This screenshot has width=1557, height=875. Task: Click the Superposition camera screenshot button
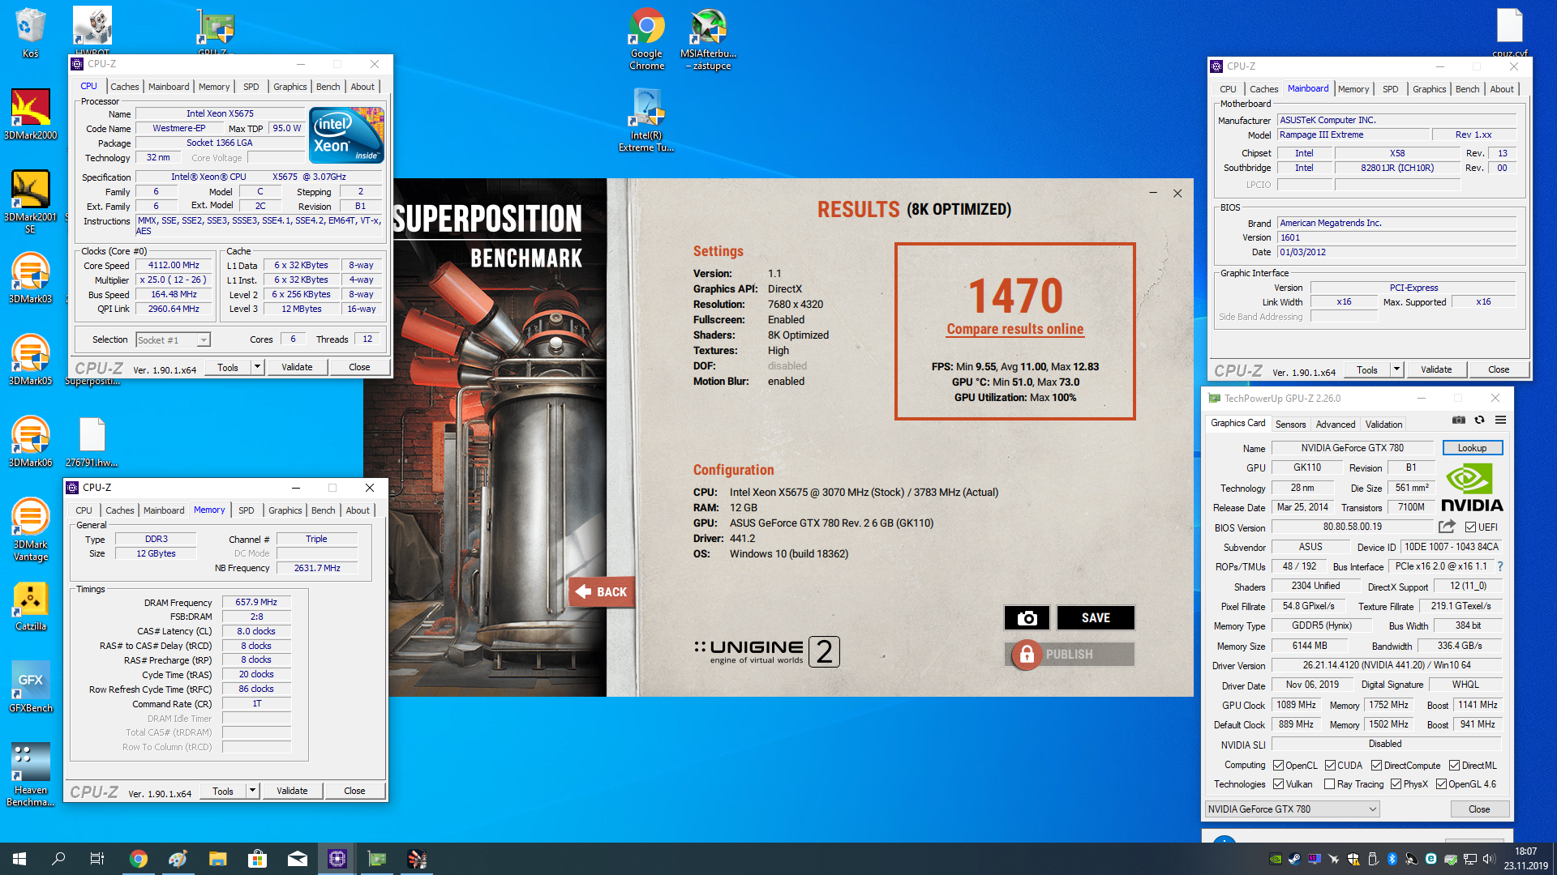1027,618
